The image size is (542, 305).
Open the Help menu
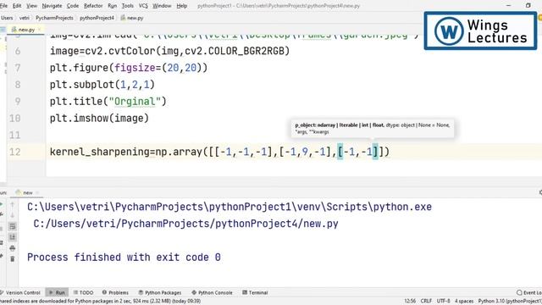(x=181, y=6)
